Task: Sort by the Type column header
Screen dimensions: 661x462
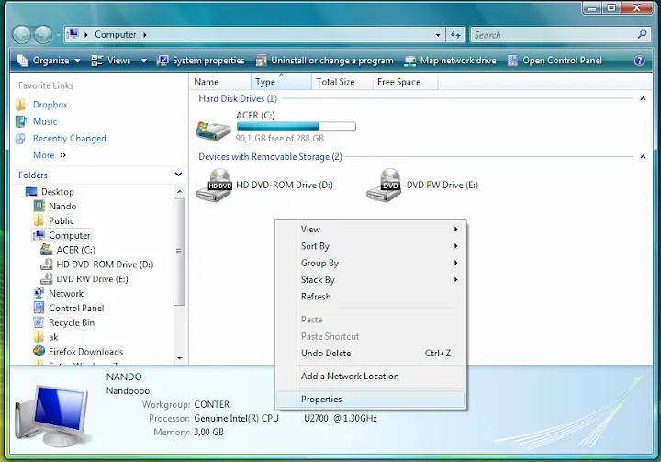Action: [281, 82]
